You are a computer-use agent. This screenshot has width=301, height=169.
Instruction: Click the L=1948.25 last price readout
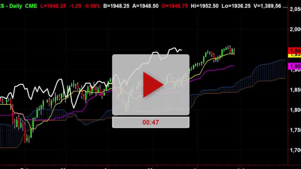(53, 6)
